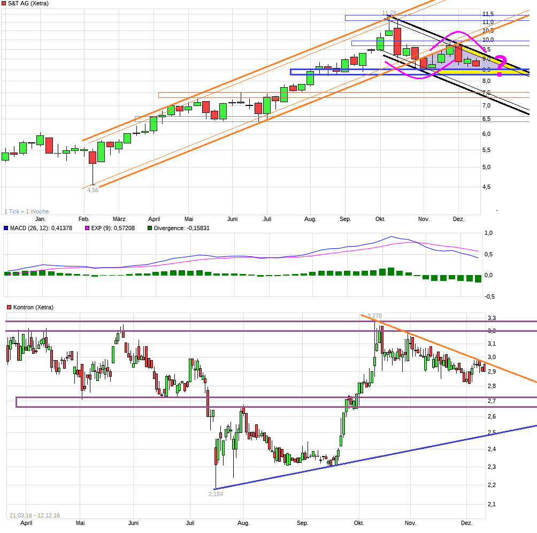Click the 2,184 Kontron low label
The width and height of the screenshot is (537, 533).
tap(216, 494)
